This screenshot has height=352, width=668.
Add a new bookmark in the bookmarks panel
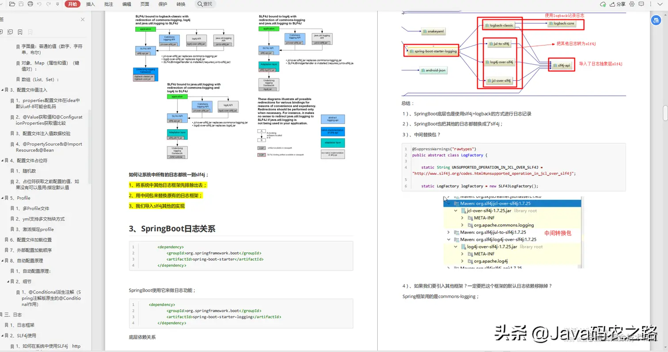tap(20, 32)
